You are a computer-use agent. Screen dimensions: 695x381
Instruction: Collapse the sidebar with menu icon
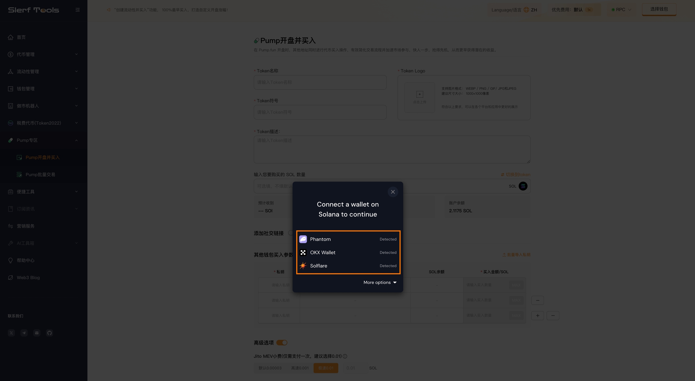coord(78,10)
